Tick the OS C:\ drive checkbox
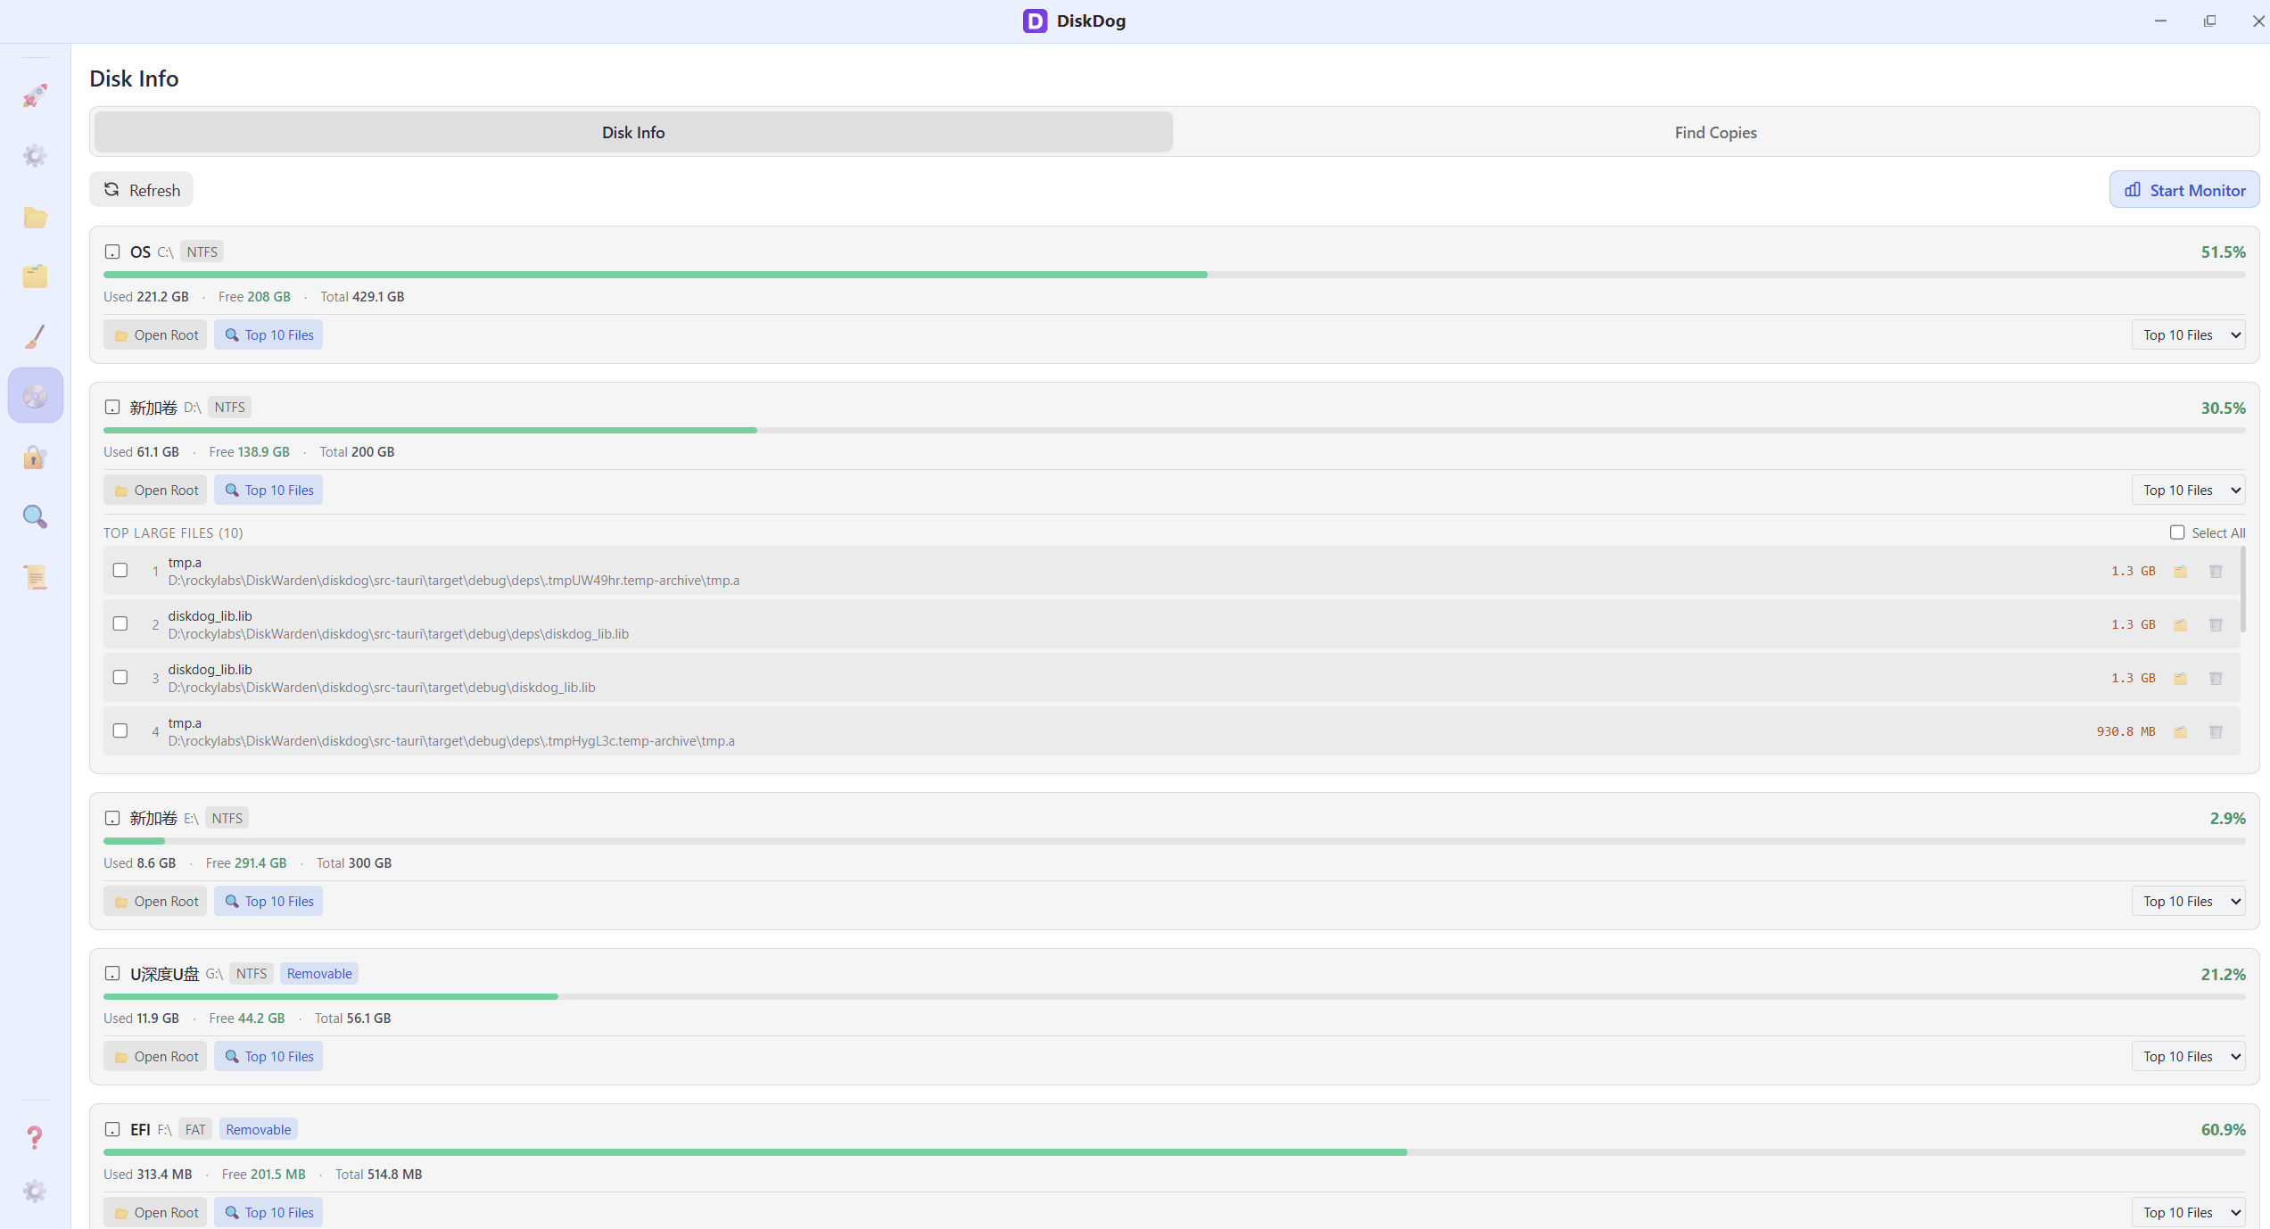Screen dimensions: 2270x1229 (112, 252)
